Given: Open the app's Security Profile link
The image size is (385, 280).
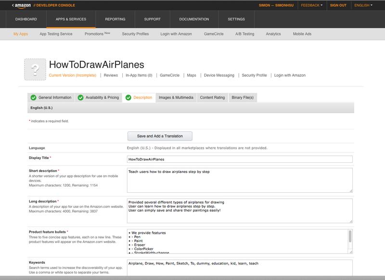Looking at the screenshot, I should [x=255, y=75].
